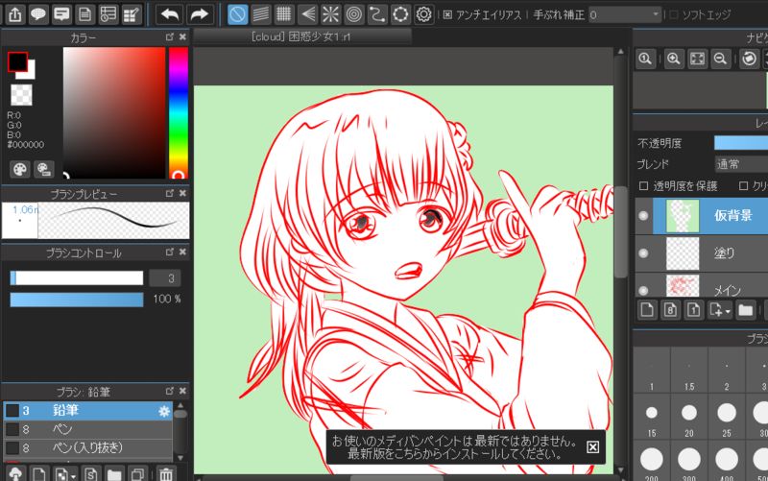
Task: Turn snap off with the circle-slash icon
Action: (237, 14)
